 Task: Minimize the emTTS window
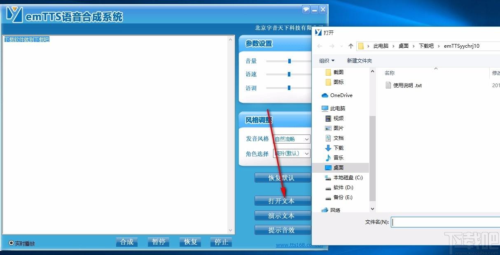315,9
